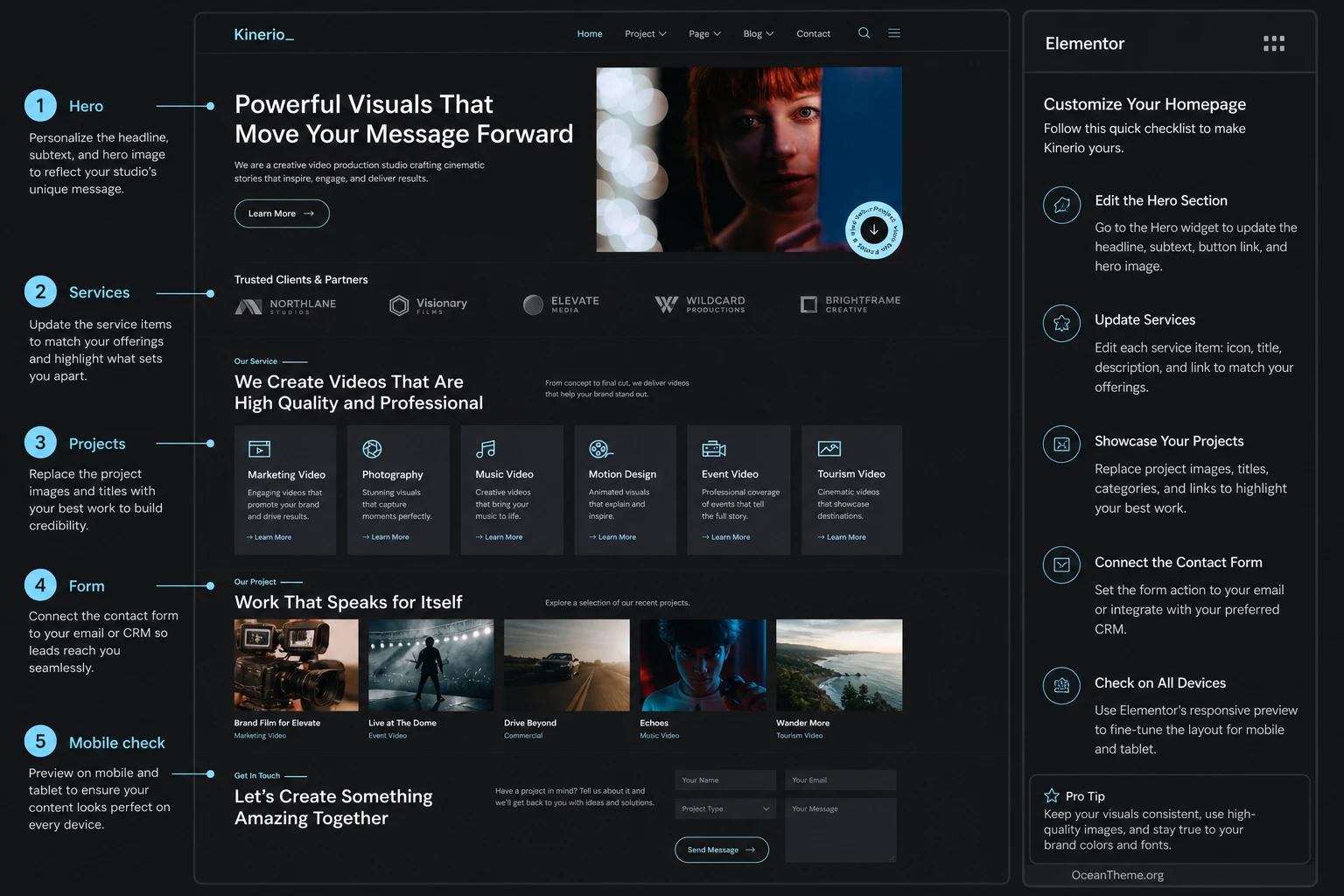This screenshot has width=1344, height=896.
Task: Follow Learn More under Motion Design
Action: coord(612,537)
